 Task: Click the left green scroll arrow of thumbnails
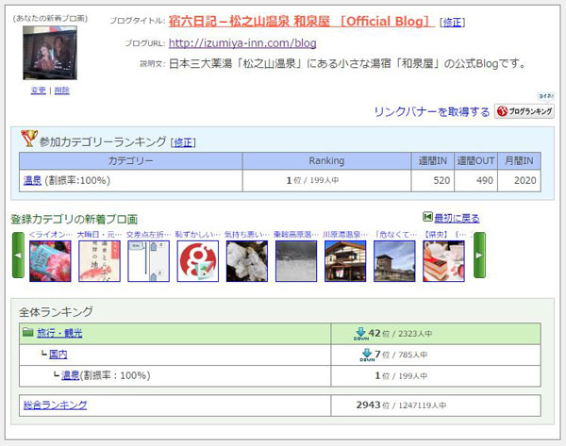tap(18, 255)
